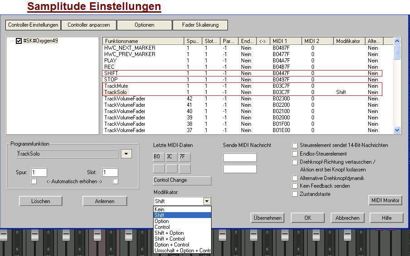Select the HWC_PREV_MARKER row
The image size is (410, 256).
point(247,54)
